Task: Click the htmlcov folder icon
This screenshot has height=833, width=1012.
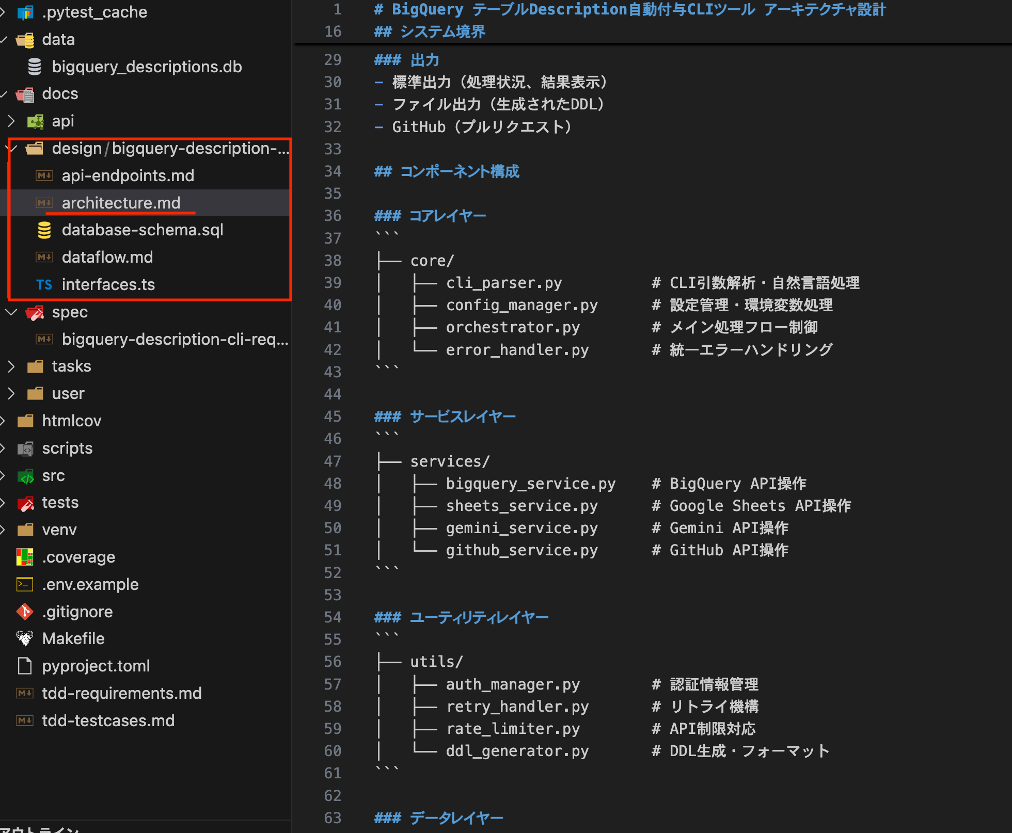Action: [25, 421]
